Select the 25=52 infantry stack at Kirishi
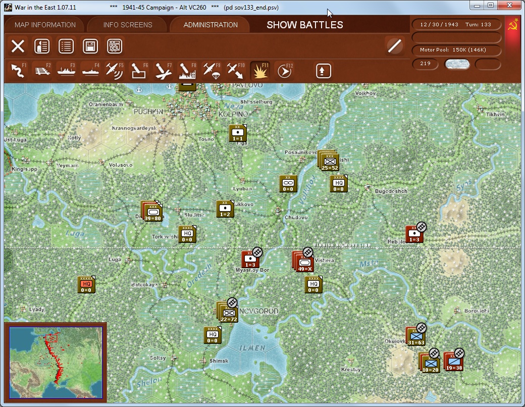525x407 pixels. tap(329, 162)
